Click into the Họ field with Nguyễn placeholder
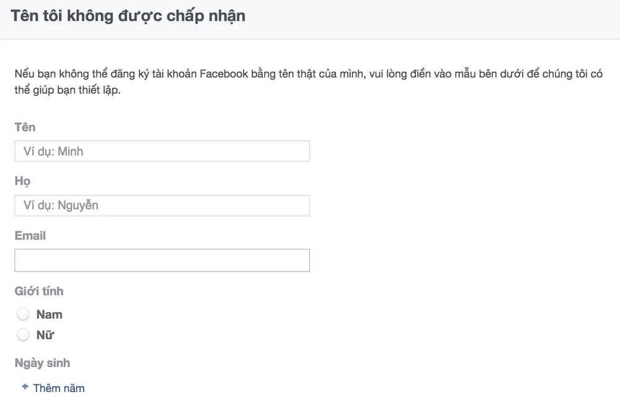Screen dimensions: 620x397 (162, 205)
